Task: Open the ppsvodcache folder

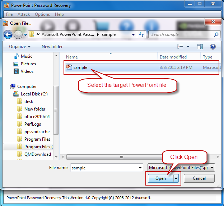Action: 37,132
